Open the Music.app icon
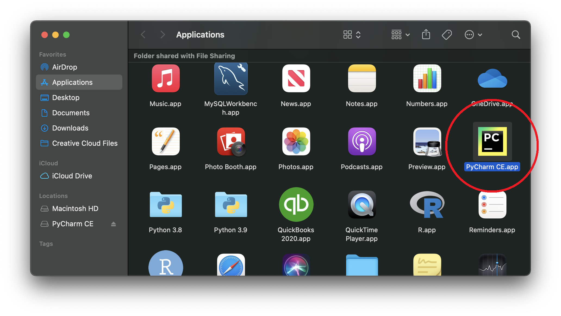Viewport: 561px width, 316px height. (166, 79)
